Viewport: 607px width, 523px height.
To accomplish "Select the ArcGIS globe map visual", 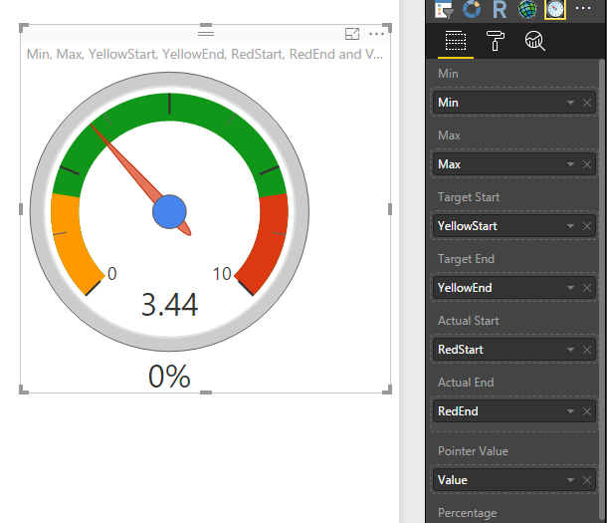I will click(x=527, y=9).
